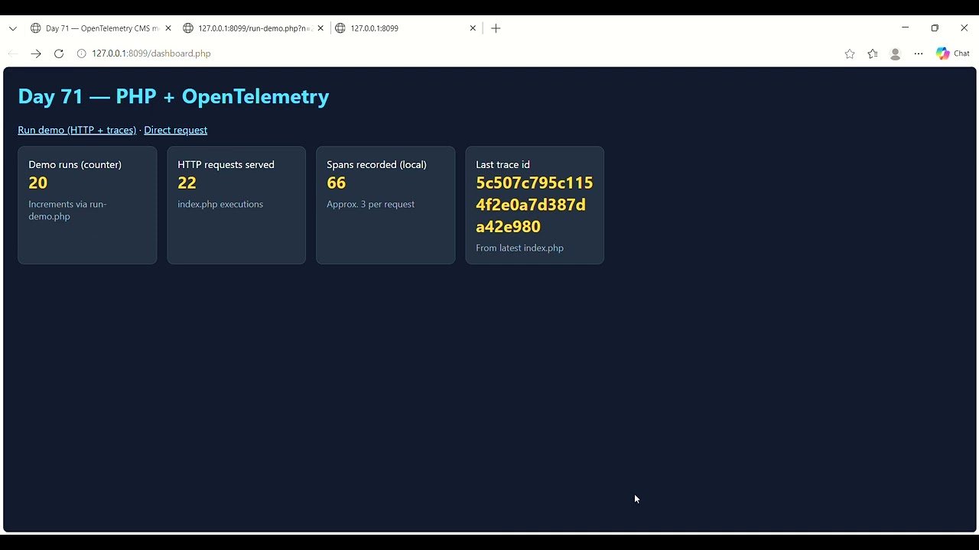Viewport: 979px width, 550px height.
Task: Minimize the browser window
Action: (x=906, y=27)
